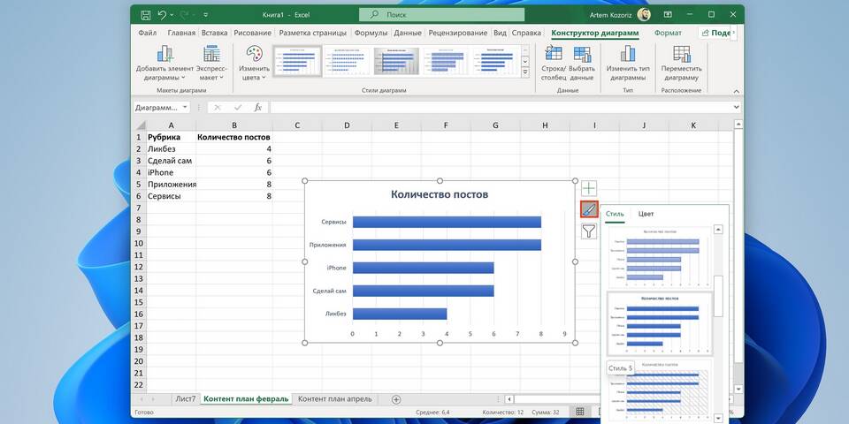Switch to the Главная tab
Viewport: 849px width, 424px height.
click(x=181, y=33)
